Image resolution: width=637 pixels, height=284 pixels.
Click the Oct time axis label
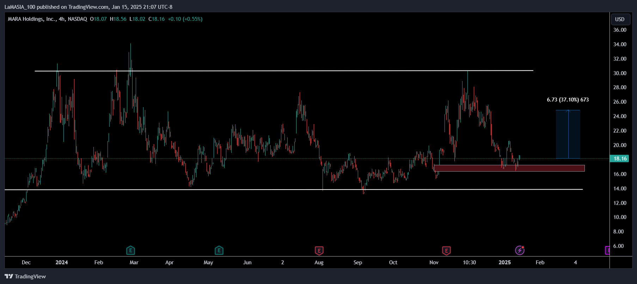pyautogui.click(x=393, y=263)
